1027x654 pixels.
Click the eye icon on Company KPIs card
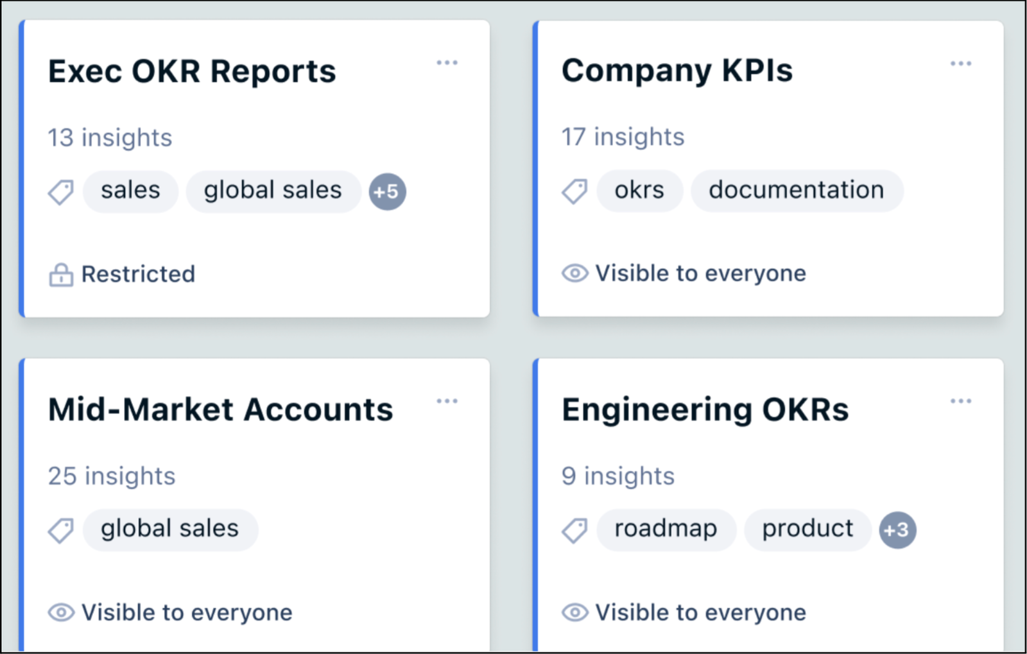tap(576, 273)
